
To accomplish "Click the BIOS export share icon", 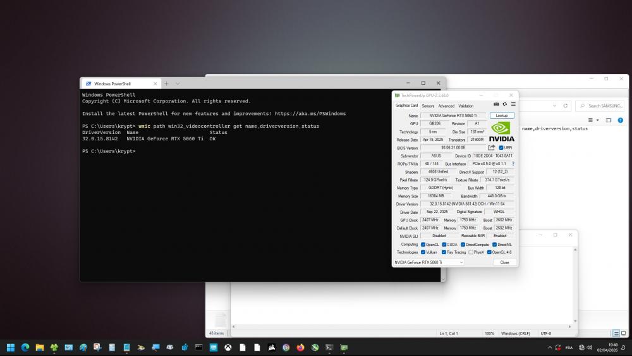I will click(x=492, y=147).
